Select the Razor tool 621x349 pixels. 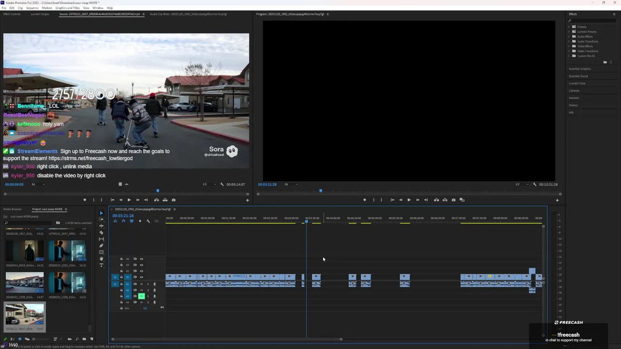point(101,232)
